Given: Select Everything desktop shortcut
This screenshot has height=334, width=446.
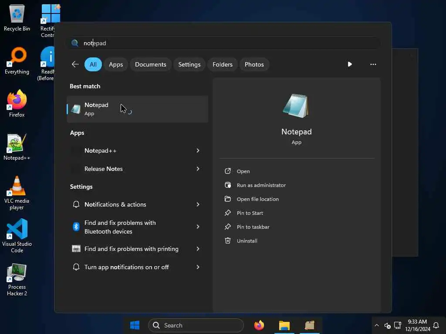Looking at the screenshot, I should tap(17, 61).
